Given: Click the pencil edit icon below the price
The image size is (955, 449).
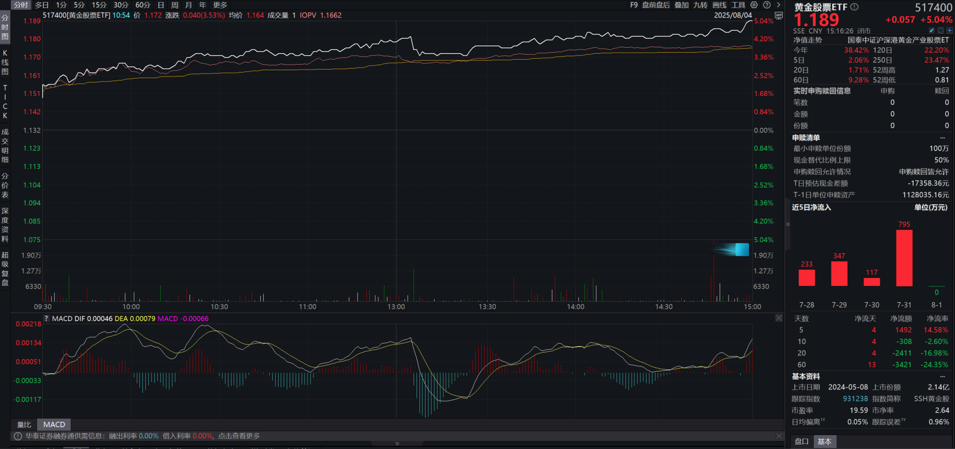Looking at the screenshot, I should pyautogui.click(x=931, y=31).
